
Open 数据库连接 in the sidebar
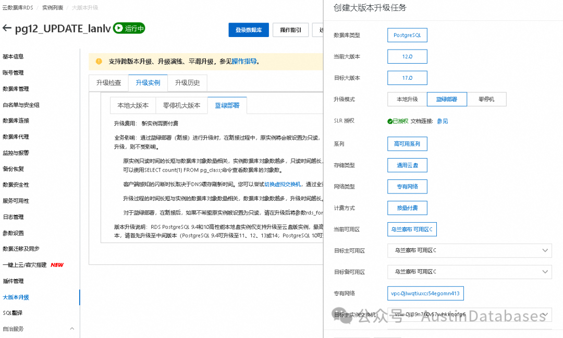click(16, 120)
